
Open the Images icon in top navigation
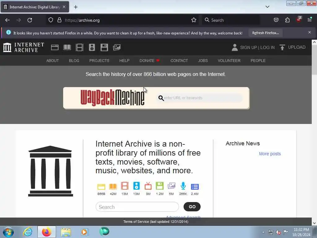pos(117,47)
